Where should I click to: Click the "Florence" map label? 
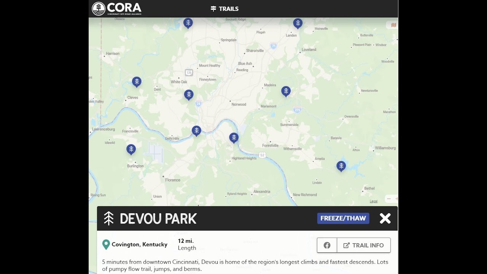173,180
